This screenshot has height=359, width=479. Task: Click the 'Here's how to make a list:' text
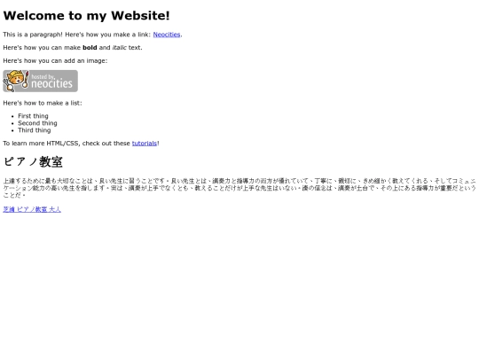[x=43, y=103]
